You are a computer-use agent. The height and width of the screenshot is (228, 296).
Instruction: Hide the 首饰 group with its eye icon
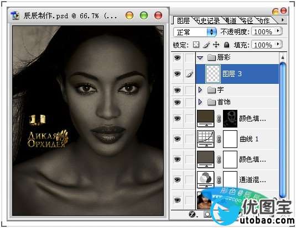[x=177, y=102]
